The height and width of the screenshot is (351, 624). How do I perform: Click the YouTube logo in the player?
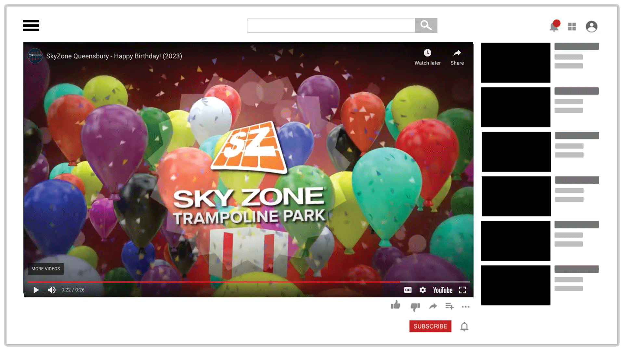coord(443,290)
